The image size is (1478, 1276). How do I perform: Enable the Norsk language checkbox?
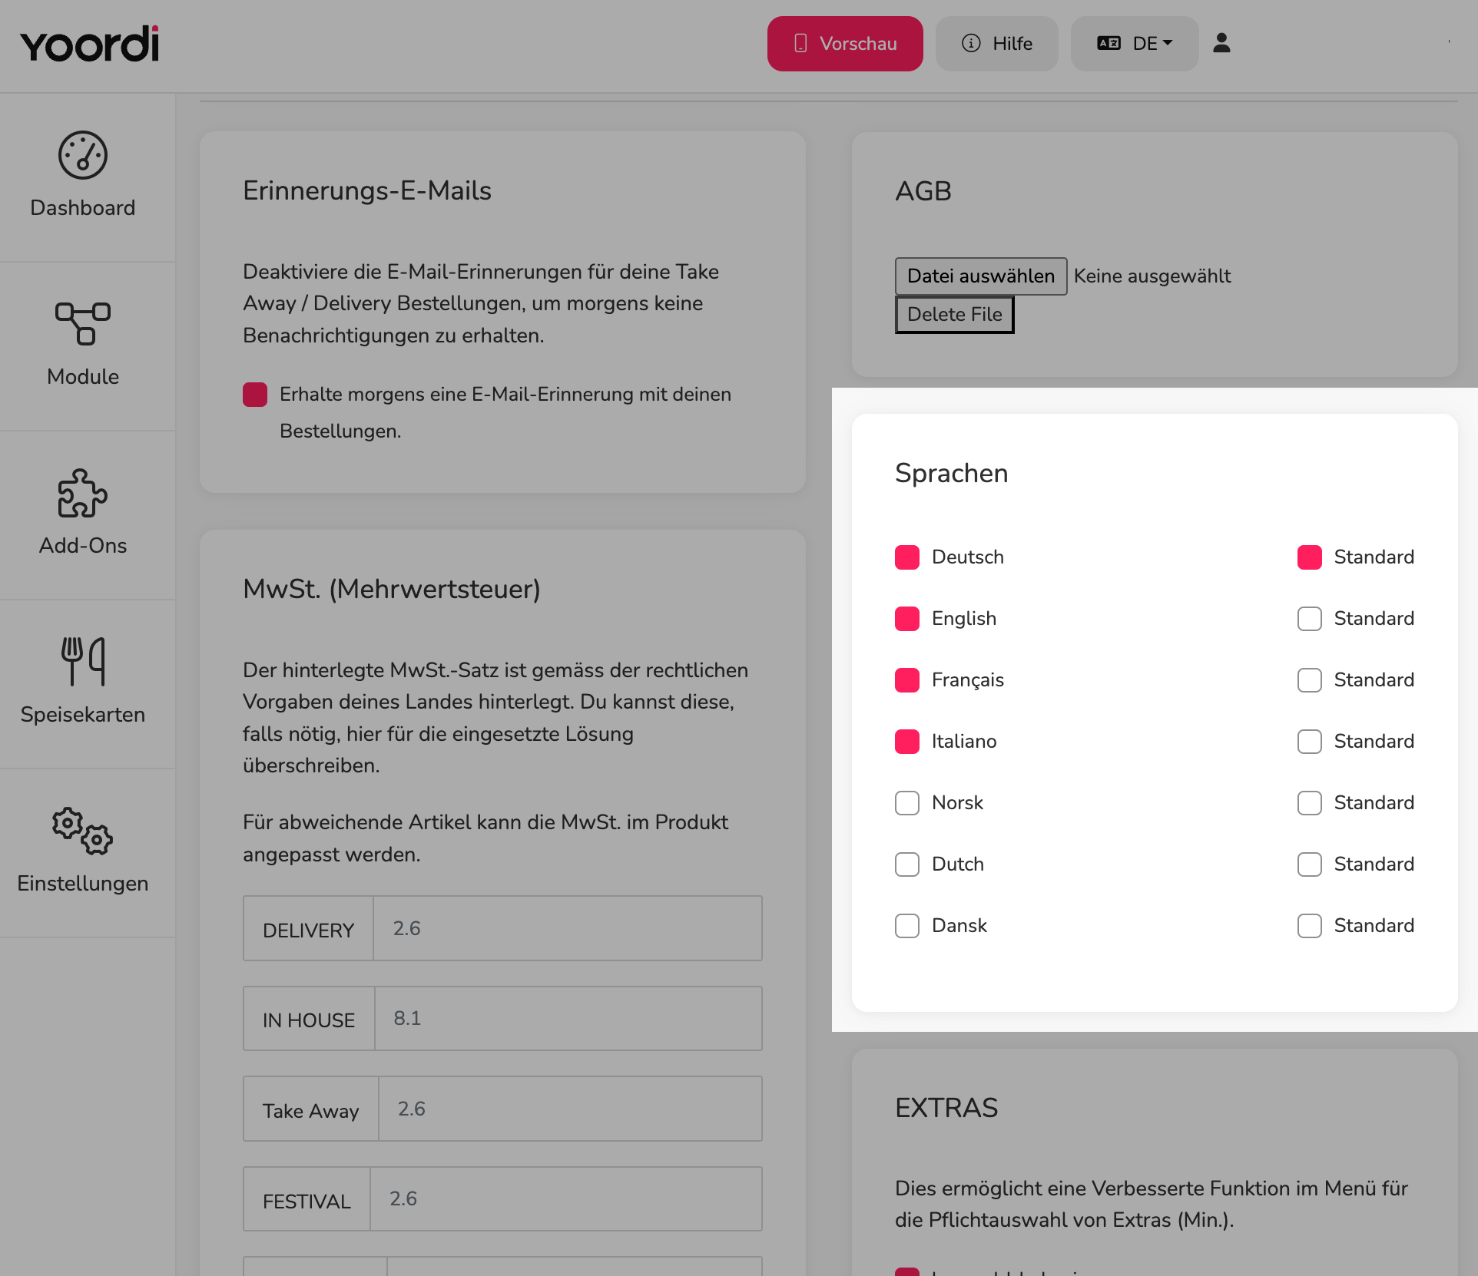[x=907, y=803]
